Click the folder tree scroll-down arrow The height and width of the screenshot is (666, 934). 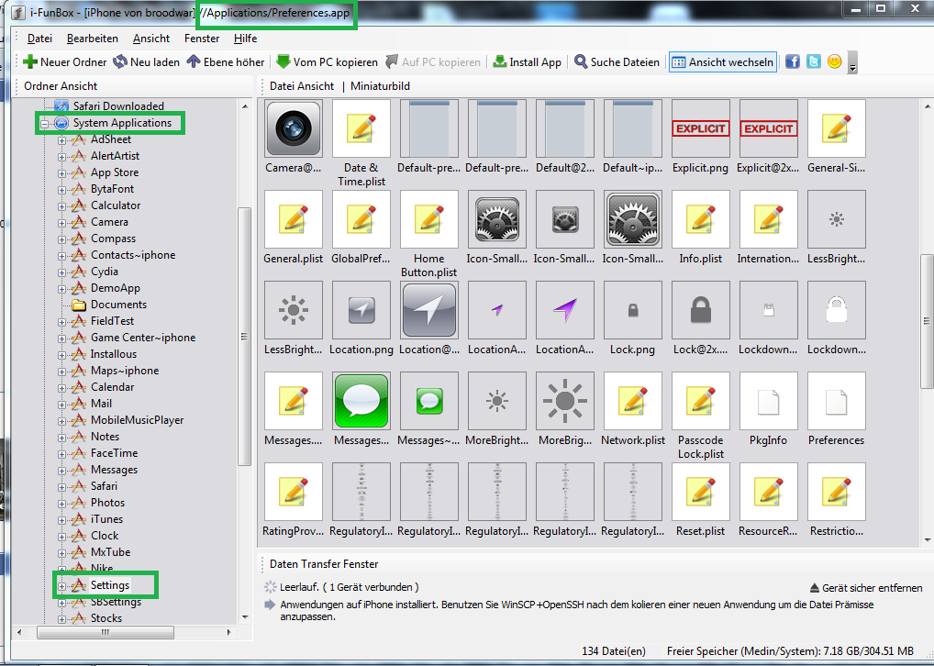(x=245, y=617)
